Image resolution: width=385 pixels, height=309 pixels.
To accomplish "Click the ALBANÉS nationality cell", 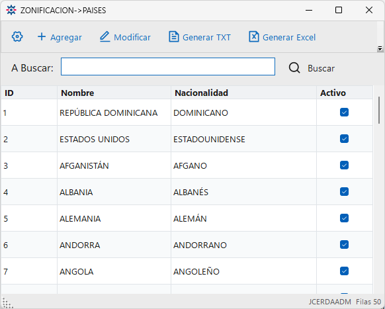I will (244, 192).
